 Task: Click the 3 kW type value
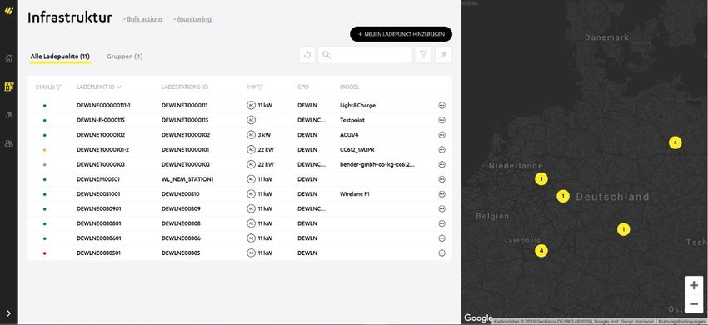(x=264, y=135)
